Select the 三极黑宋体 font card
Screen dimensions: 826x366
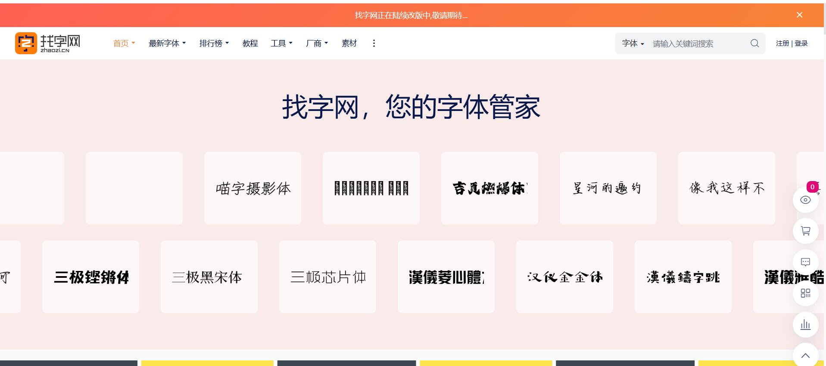pos(209,277)
